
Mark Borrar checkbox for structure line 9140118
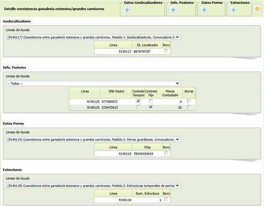point(166,199)
